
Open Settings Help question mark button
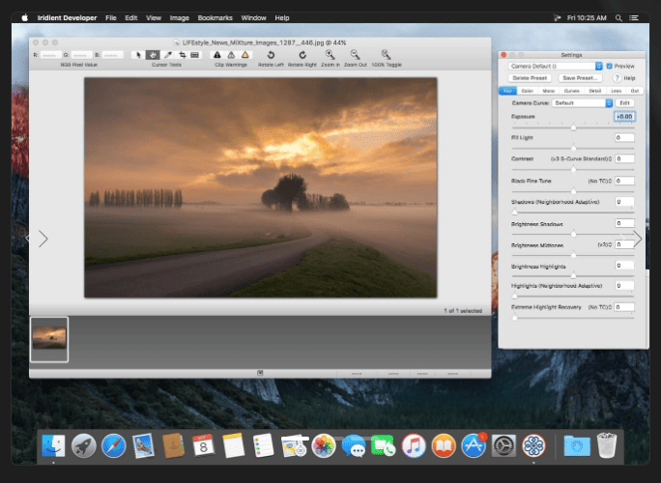coord(617,78)
